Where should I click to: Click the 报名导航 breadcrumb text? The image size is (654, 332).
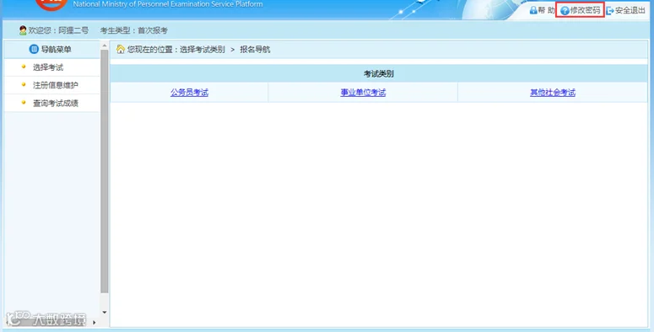click(x=255, y=49)
